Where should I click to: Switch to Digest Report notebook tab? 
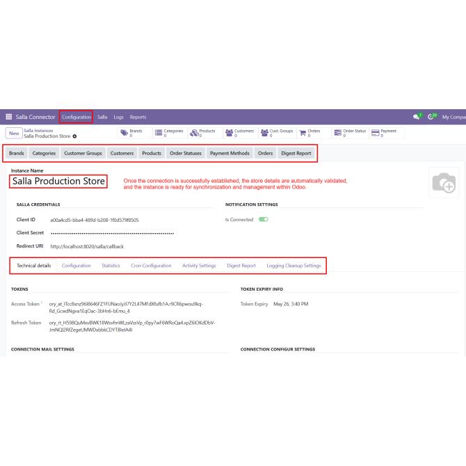tap(241, 266)
